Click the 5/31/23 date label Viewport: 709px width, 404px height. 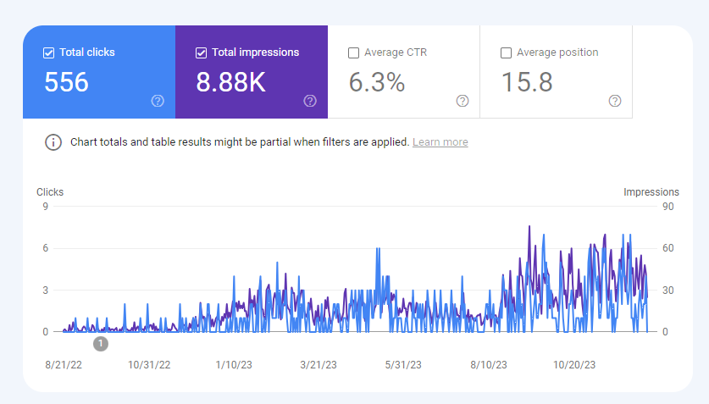tap(403, 365)
